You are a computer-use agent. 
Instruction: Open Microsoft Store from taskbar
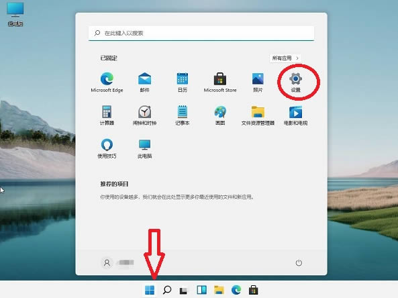[253, 290]
